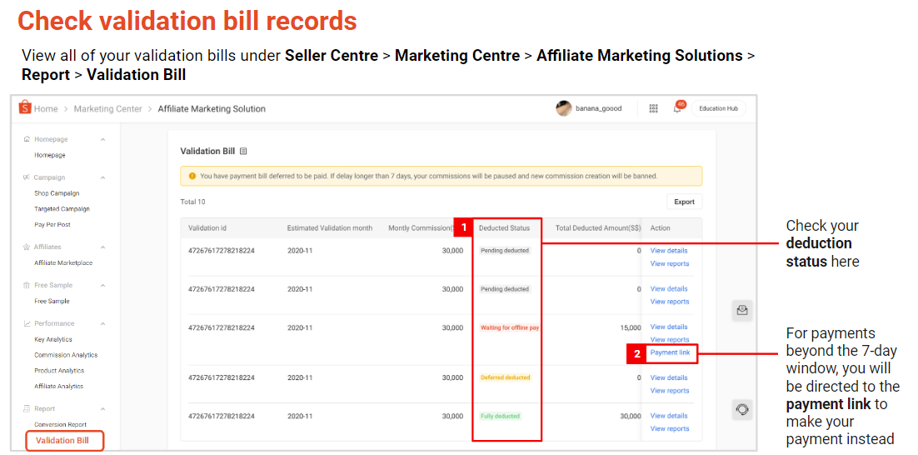Open the inbox icon on right edge

[741, 310]
